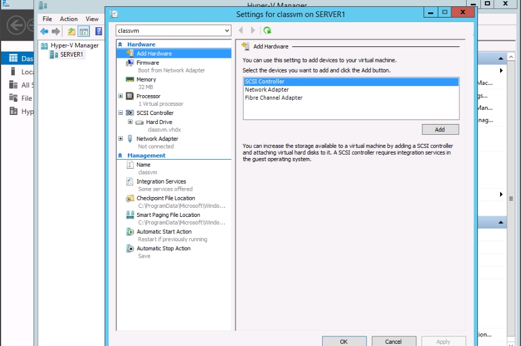Click the blue back arrow in Hyper-V Manager toolbar
The height and width of the screenshot is (346, 521).
[x=44, y=32]
